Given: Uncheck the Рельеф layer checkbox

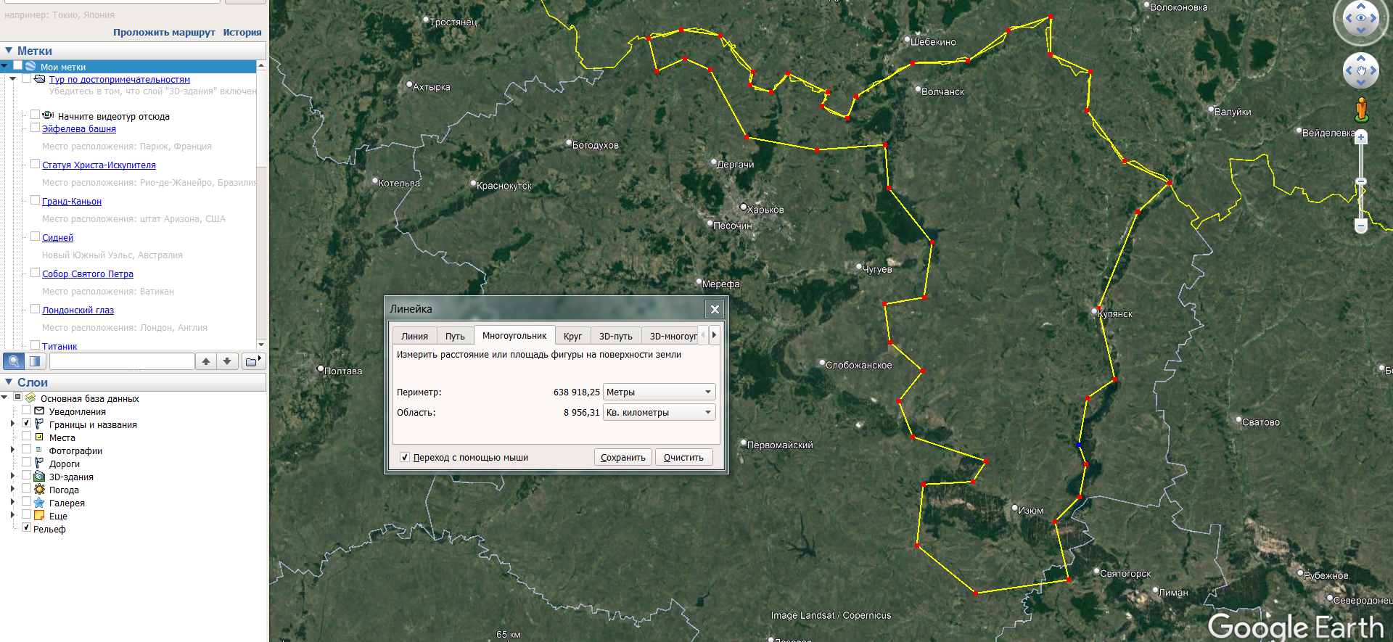Looking at the screenshot, I should 26,527.
